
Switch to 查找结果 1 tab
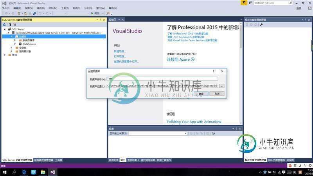tap(133, 160)
